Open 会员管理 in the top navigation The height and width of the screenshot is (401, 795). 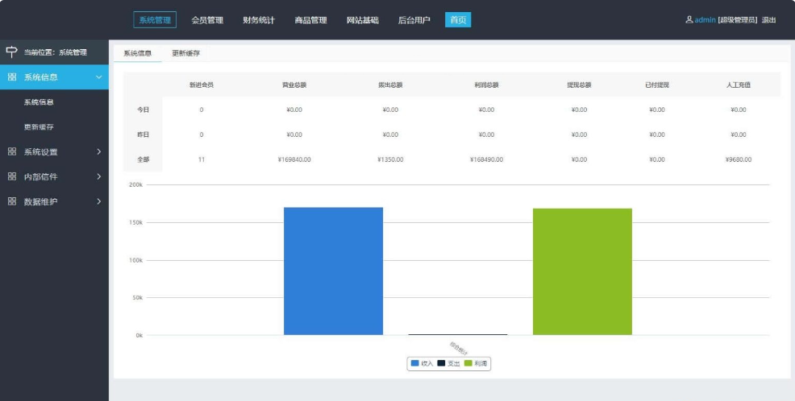(207, 20)
